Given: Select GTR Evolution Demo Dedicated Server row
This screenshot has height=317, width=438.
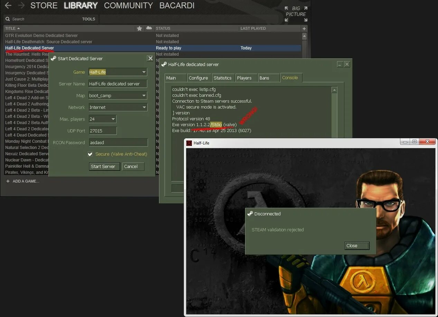Looking at the screenshot, I should (x=152, y=36).
